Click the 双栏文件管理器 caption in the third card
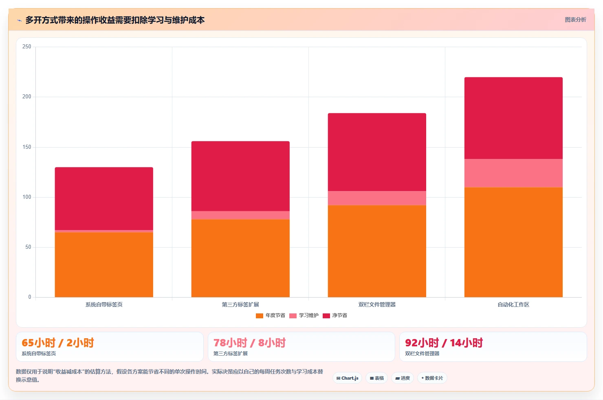Image resolution: width=603 pixels, height=400 pixels. click(422, 354)
